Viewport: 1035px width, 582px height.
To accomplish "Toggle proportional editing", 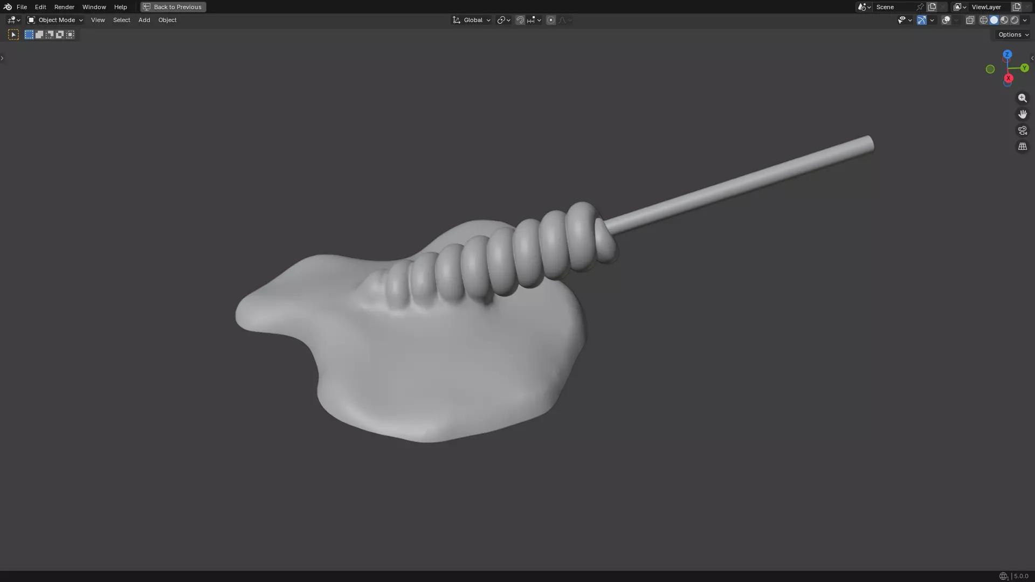I will tap(550, 20).
